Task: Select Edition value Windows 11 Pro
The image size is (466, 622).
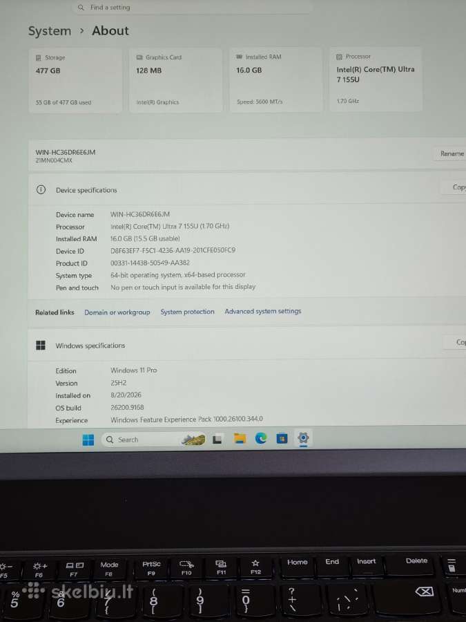Action: pyautogui.click(x=133, y=370)
